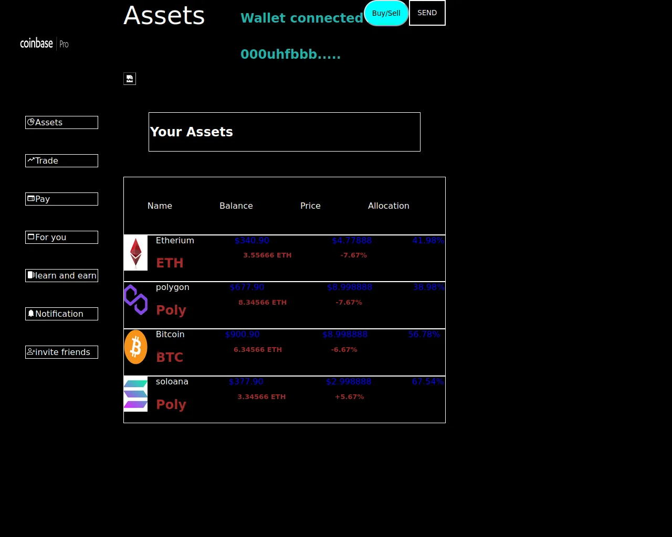The width and height of the screenshot is (672, 537).
Task: Select For you in the sidebar
Action: [61, 237]
